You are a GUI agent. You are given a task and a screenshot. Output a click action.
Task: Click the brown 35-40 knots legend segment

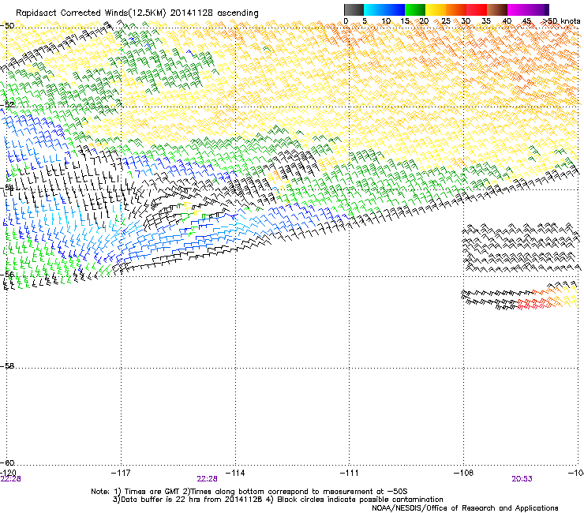pos(497,9)
